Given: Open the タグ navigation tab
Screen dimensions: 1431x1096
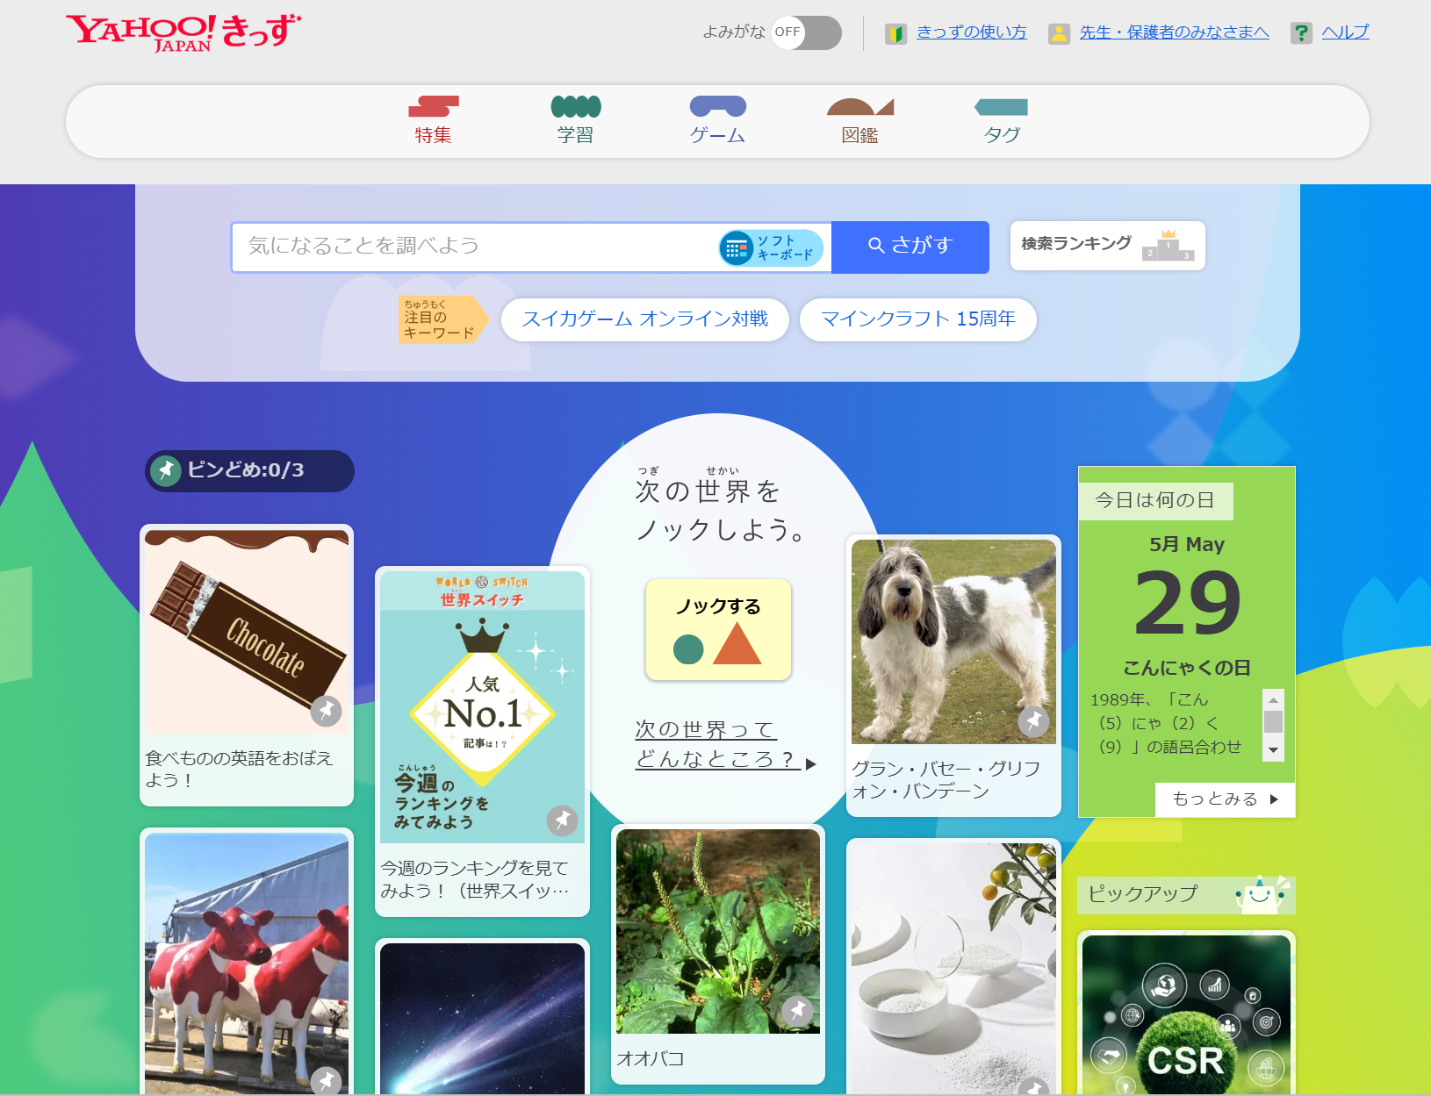Looking at the screenshot, I should (x=1002, y=120).
